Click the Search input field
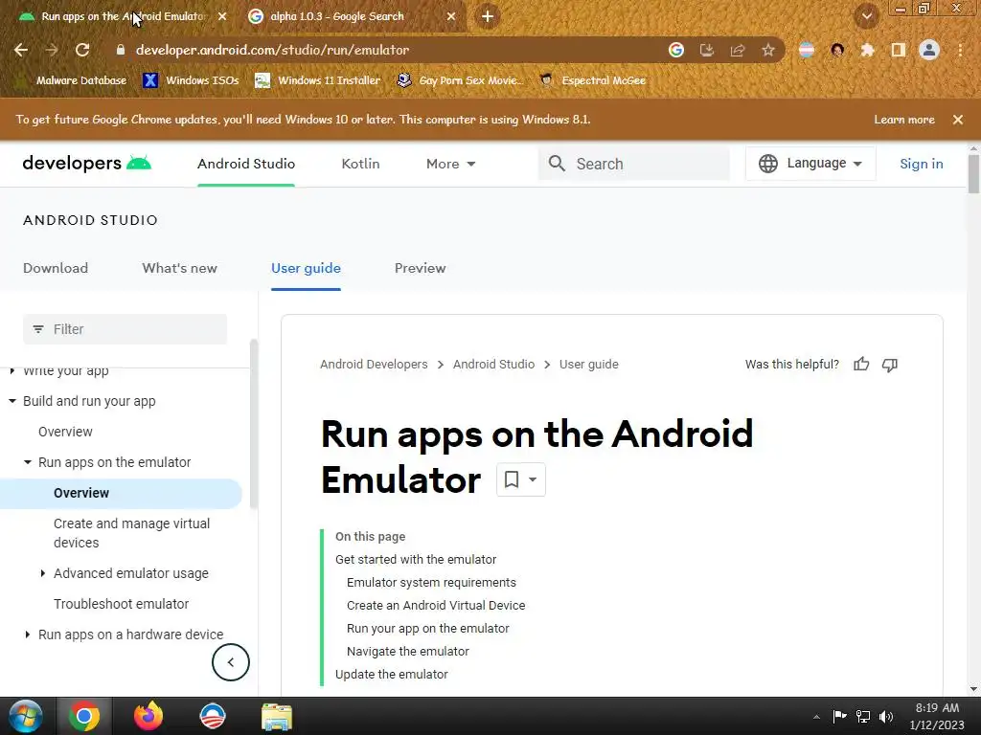This screenshot has height=735, width=981. 634,164
